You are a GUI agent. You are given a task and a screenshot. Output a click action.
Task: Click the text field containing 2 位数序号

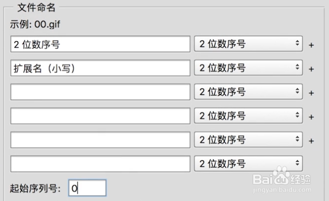[x=100, y=44]
